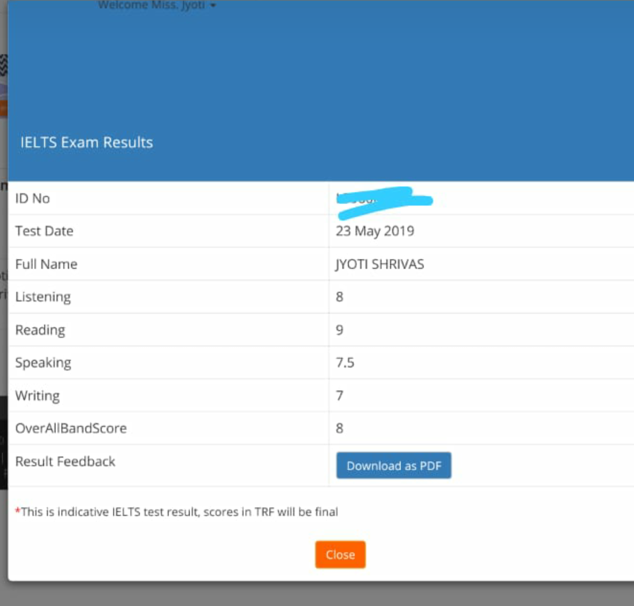Click the Reading row label
The width and height of the screenshot is (634, 606).
point(40,330)
